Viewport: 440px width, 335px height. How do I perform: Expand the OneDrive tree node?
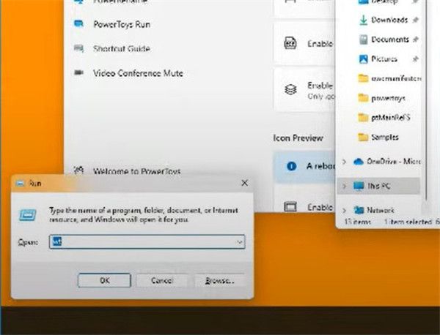[345, 161]
